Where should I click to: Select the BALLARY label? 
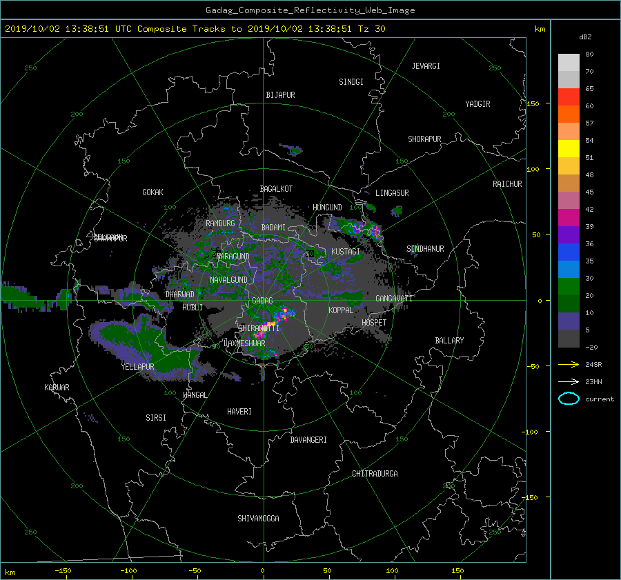tap(449, 341)
